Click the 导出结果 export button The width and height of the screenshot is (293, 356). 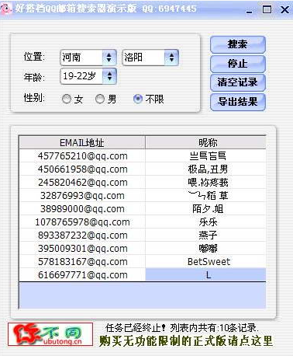[238, 102]
